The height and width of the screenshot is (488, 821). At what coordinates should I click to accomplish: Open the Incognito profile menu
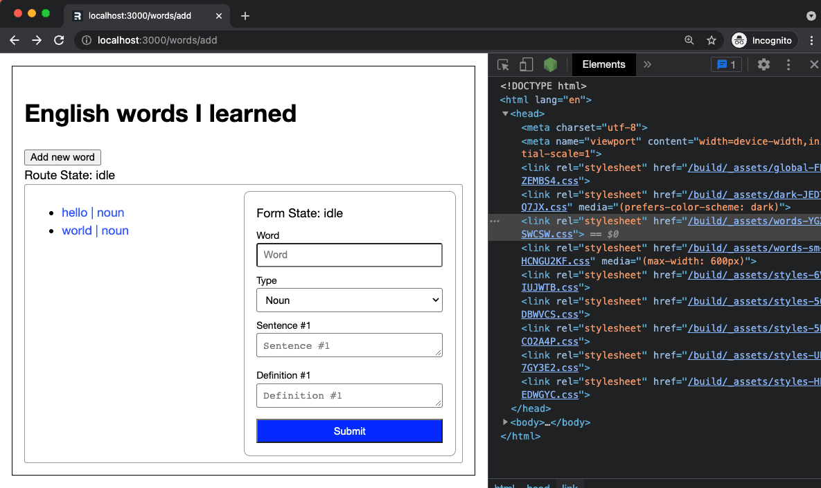763,40
